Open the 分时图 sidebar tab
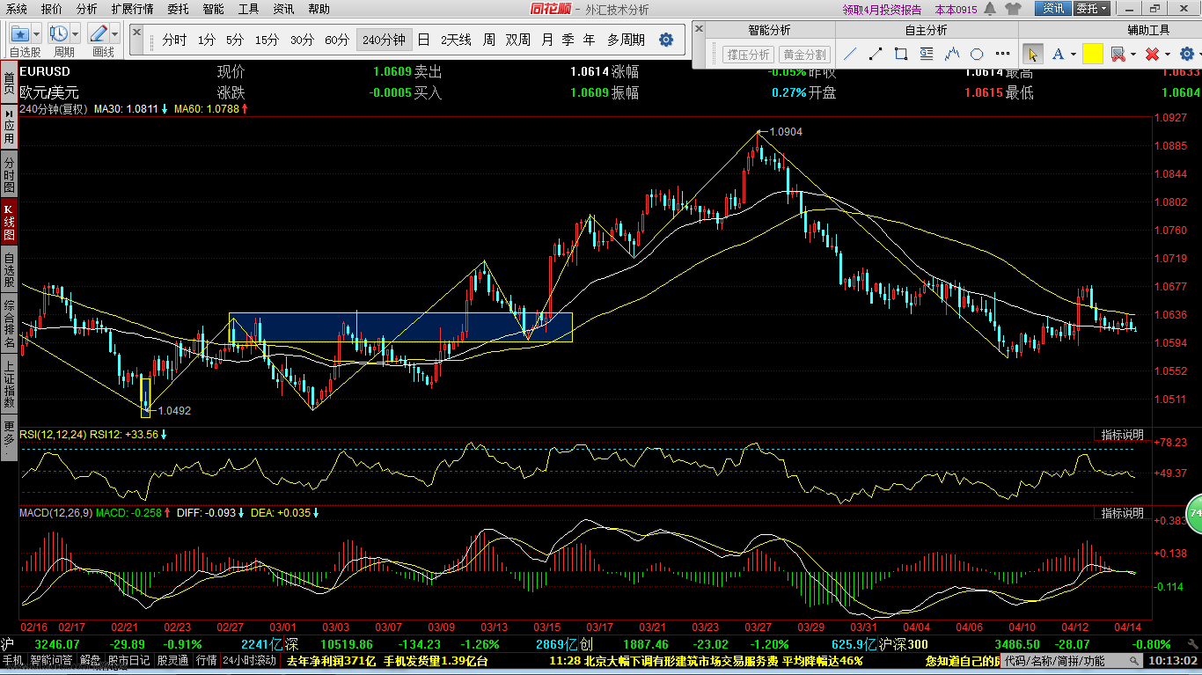This screenshot has width=1202, height=675. [9, 176]
